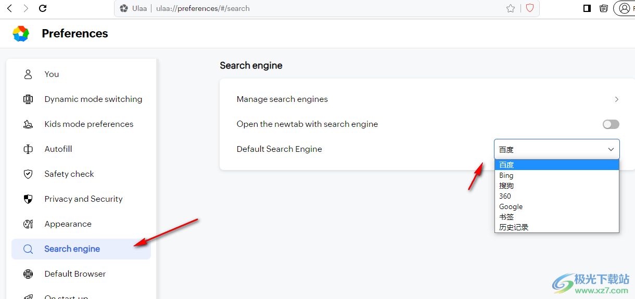Select the Search engine sidebar item
The height and width of the screenshot is (299, 635).
[x=81, y=249]
